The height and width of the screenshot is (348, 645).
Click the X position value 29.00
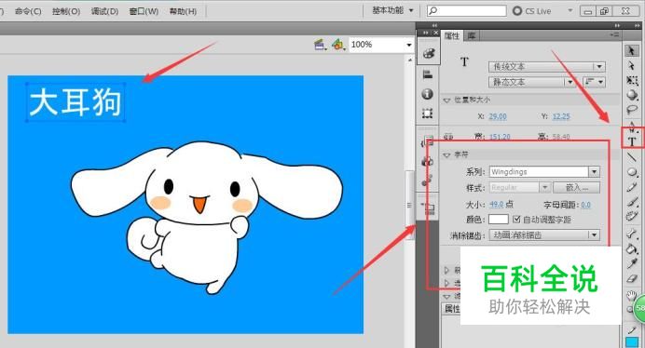(498, 116)
